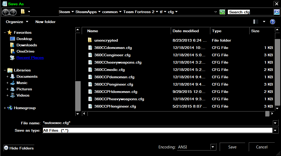Expand the Homegroup node
The image size is (281, 156).
[5, 108]
